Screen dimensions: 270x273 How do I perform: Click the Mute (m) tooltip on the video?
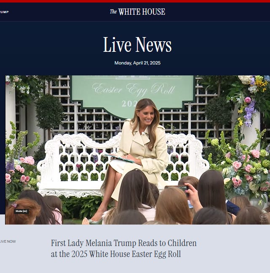pos(21,211)
